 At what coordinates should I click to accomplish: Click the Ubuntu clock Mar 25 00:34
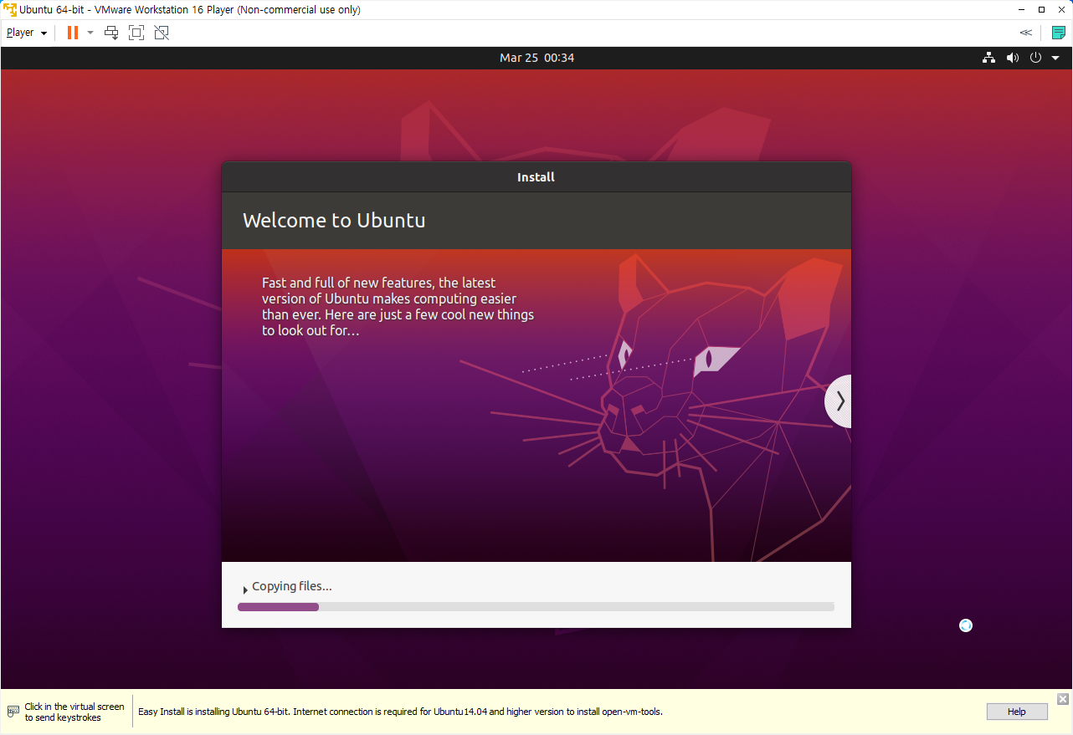(x=536, y=58)
